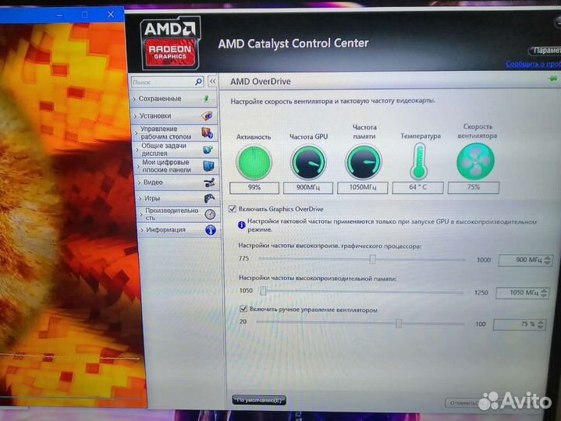Image resolution: width=561 pixels, height=421 pixels.
Task: Click the Частота GPU speedometer gauge
Action: [x=308, y=162]
